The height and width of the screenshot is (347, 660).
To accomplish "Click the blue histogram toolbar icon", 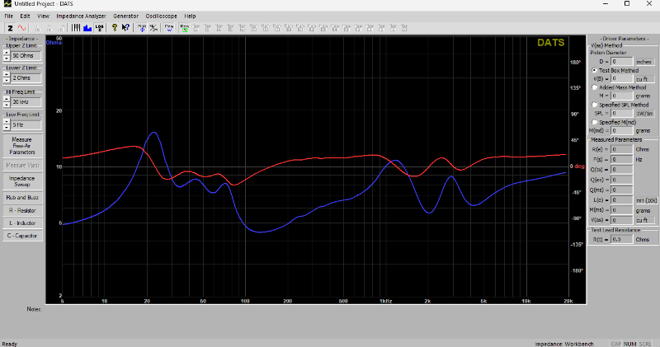I will (87, 28).
